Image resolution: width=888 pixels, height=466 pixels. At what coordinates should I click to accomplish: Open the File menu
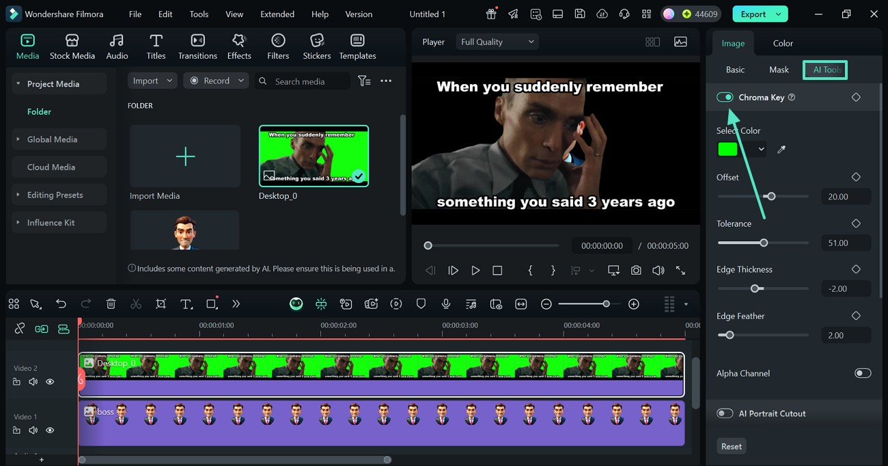click(135, 14)
